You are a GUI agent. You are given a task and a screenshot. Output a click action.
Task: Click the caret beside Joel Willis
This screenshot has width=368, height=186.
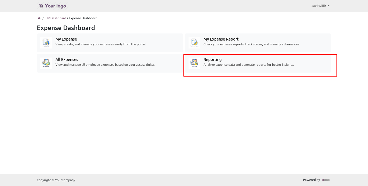pyautogui.click(x=329, y=6)
